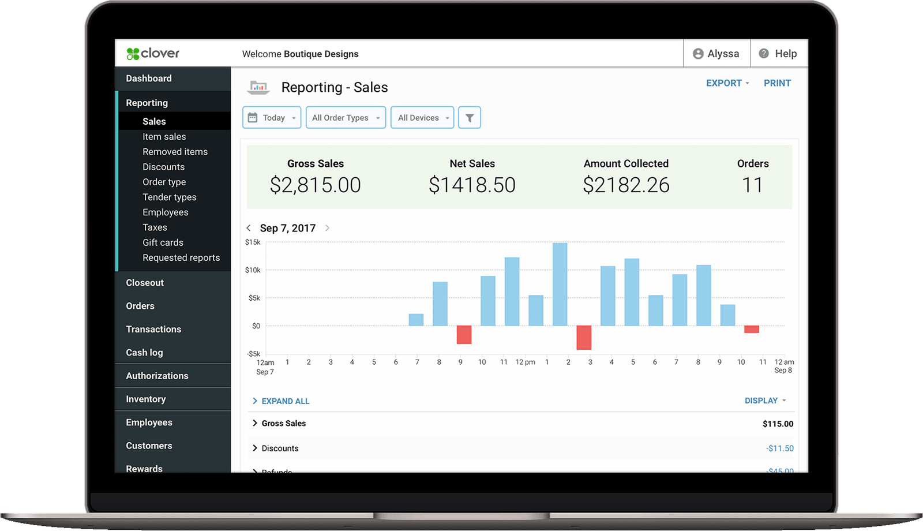This screenshot has width=923, height=531.
Task: Go to previous day arrow
Action: [249, 228]
